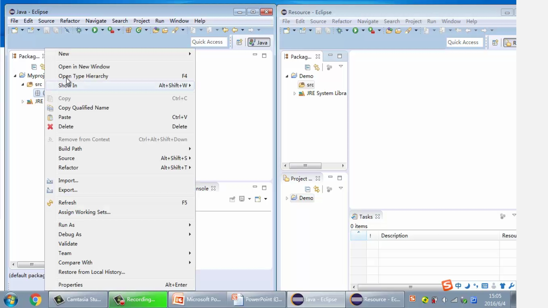Minimize the Project Explorer view panel
The width and height of the screenshot is (548, 308).
[330, 177]
